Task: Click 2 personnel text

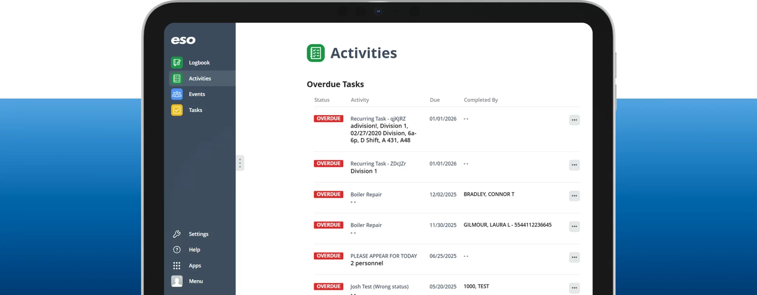Action: click(367, 263)
